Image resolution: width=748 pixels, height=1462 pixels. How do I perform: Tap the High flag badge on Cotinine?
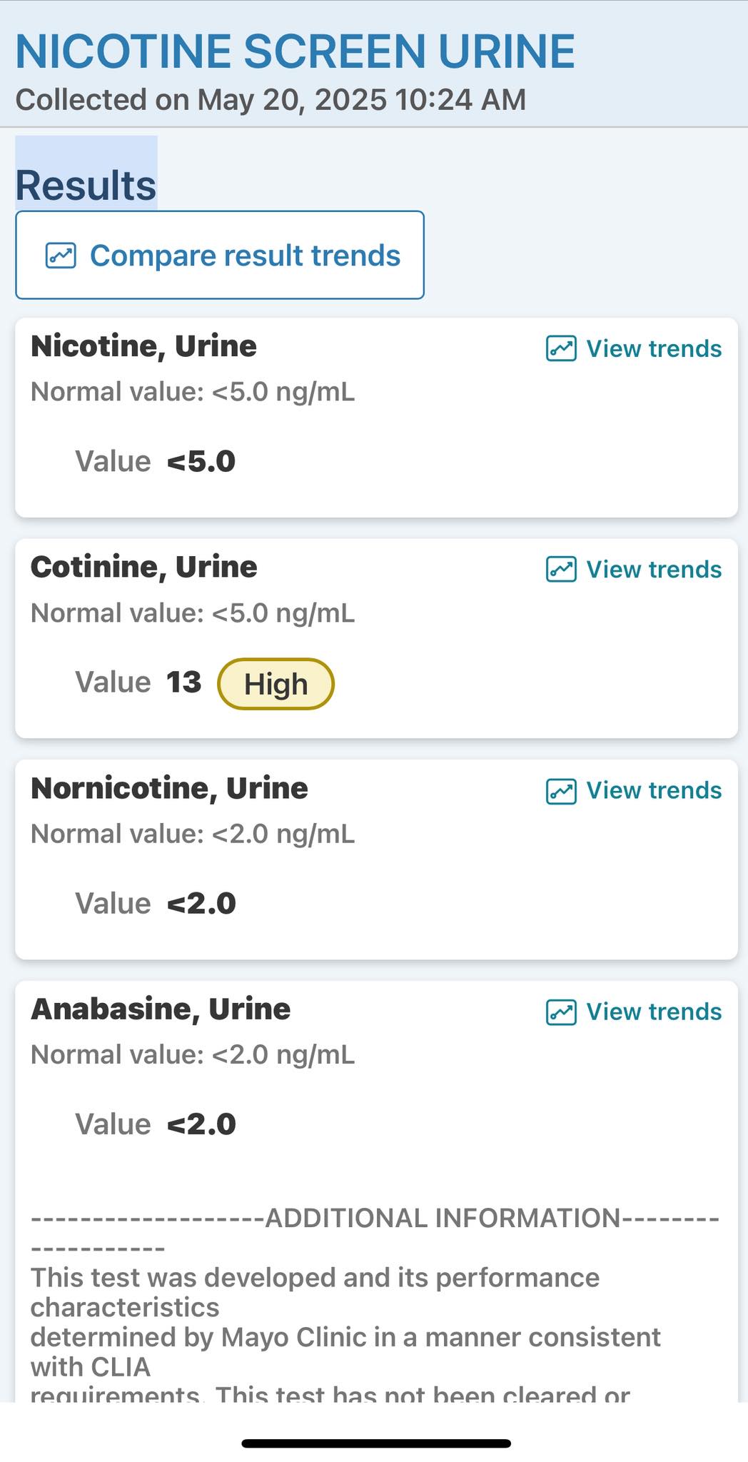[276, 684]
